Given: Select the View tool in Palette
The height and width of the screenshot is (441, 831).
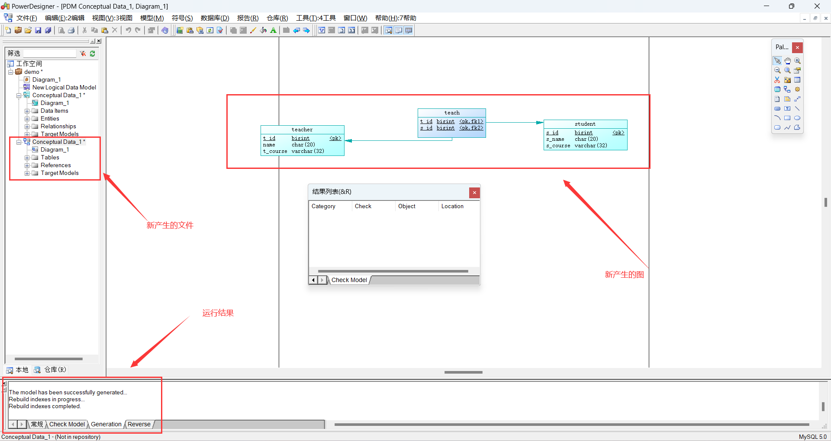Looking at the screenshot, I should (x=777, y=89).
